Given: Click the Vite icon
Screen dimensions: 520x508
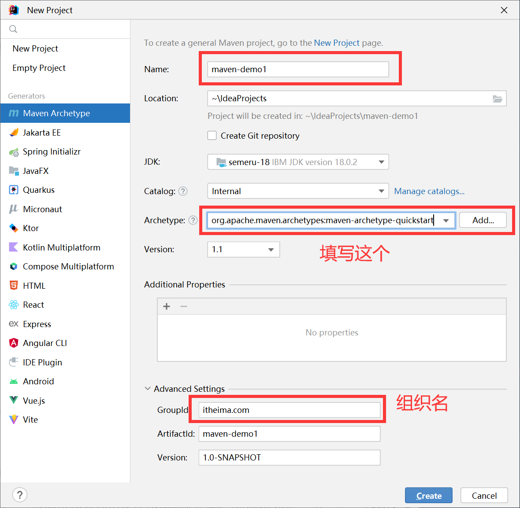Looking at the screenshot, I should 14,420.
